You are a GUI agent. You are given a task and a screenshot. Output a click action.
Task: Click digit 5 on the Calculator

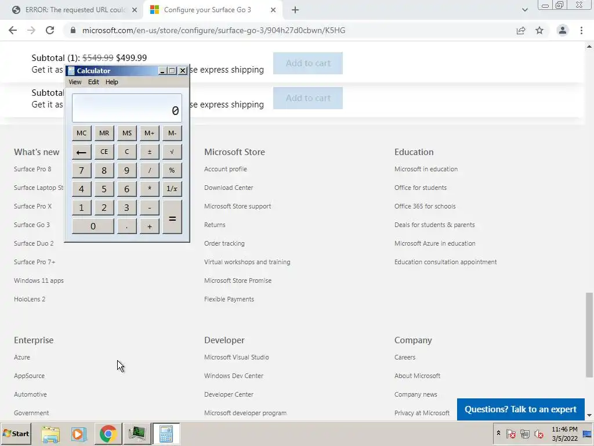[104, 189]
